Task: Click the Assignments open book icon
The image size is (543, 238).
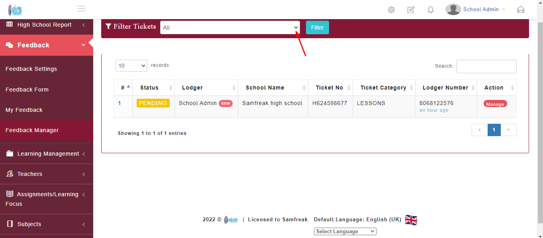Action: (10, 194)
